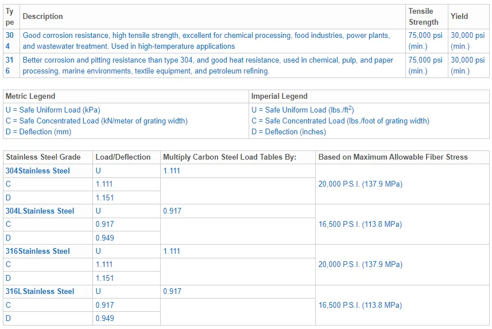
Task: Click the Yield column header
Action: pyautogui.click(x=459, y=17)
